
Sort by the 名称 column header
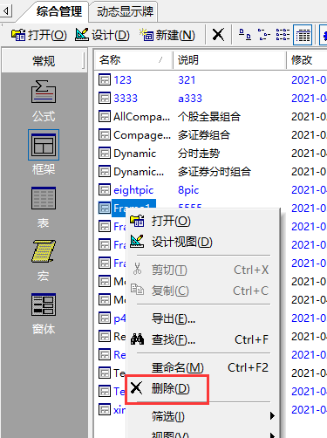click(133, 60)
